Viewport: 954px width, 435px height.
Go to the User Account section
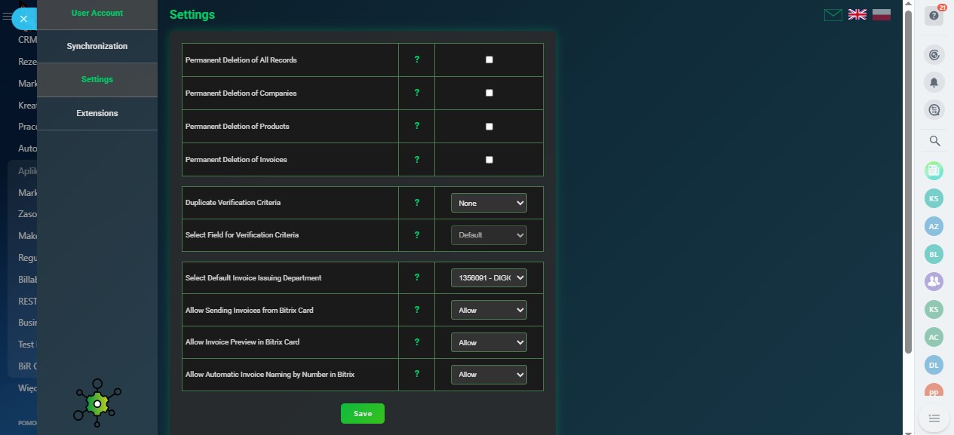point(97,13)
